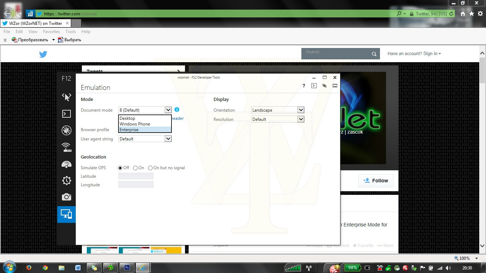The image size is (486, 273).
Task: Click the Twitter bird logo on the page
Action: pyautogui.click(x=43, y=54)
